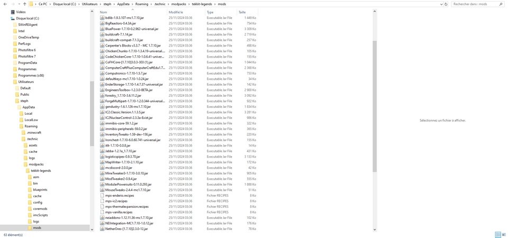Click the jar icon of buildcraft-7.1.14.jar
The height and width of the screenshot is (238, 508).
click(102, 34)
